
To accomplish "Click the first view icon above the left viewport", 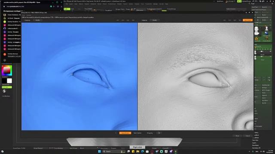I will 118,20.
